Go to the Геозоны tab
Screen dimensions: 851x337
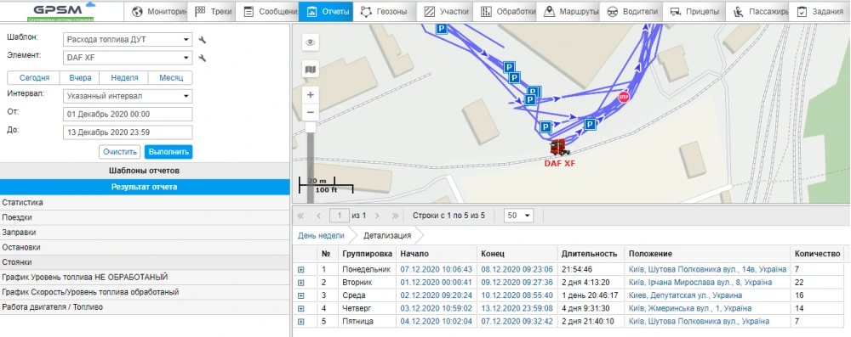click(386, 11)
